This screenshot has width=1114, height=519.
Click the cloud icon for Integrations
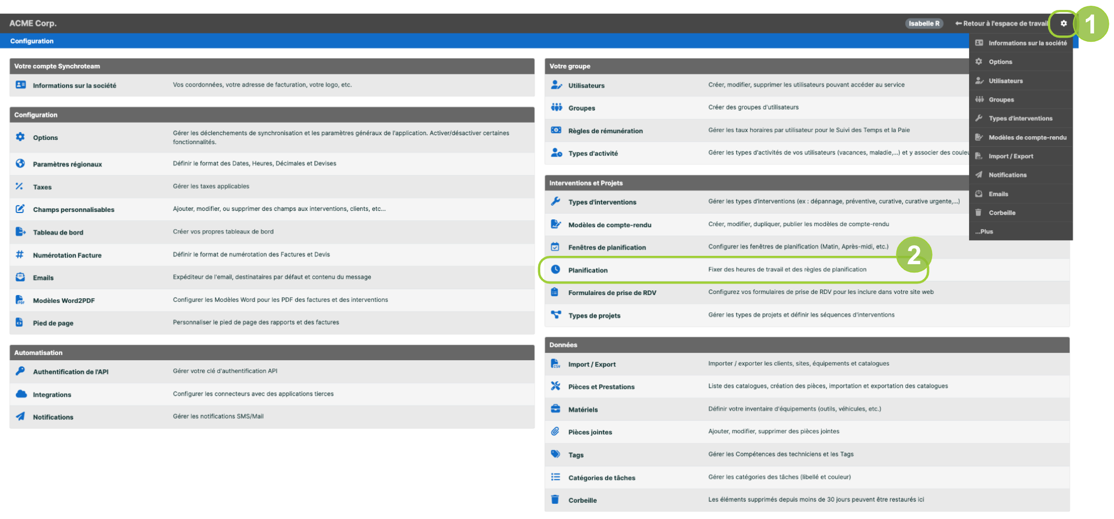[x=21, y=394]
